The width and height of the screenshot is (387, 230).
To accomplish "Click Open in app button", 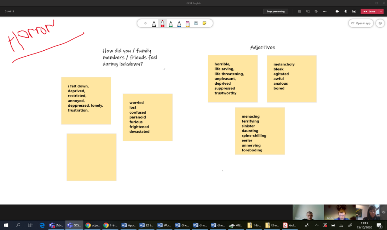I will click(361, 23).
